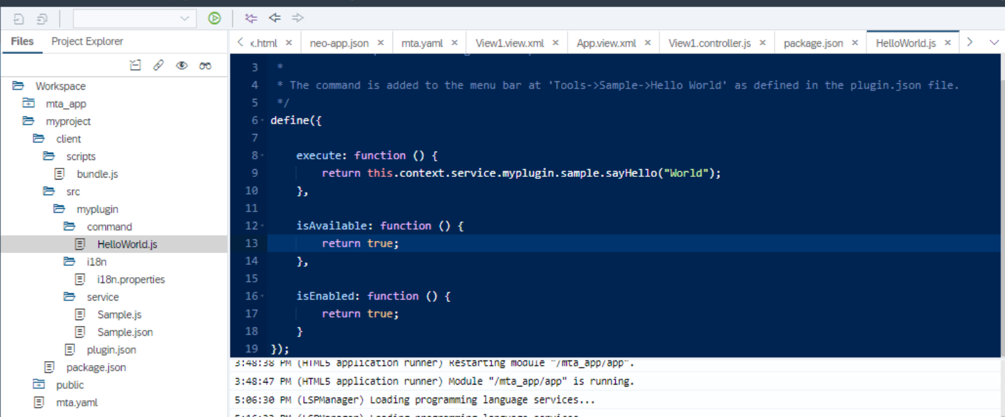Image resolution: width=1005 pixels, height=417 pixels.
Task: Switch to the Files tab
Action: coord(22,41)
